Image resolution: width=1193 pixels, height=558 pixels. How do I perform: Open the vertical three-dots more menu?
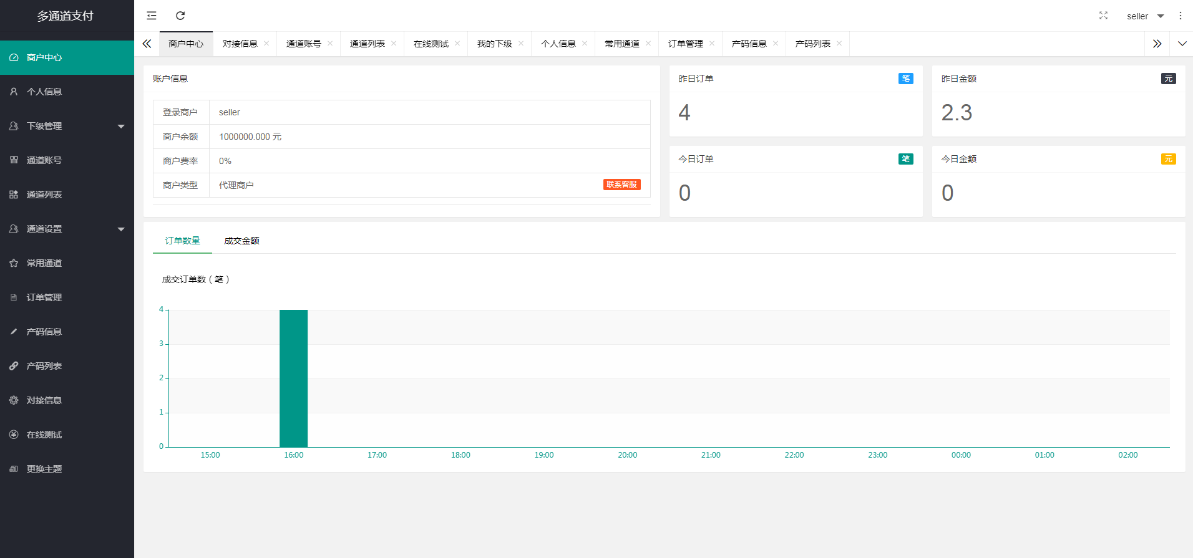click(x=1180, y=16)
